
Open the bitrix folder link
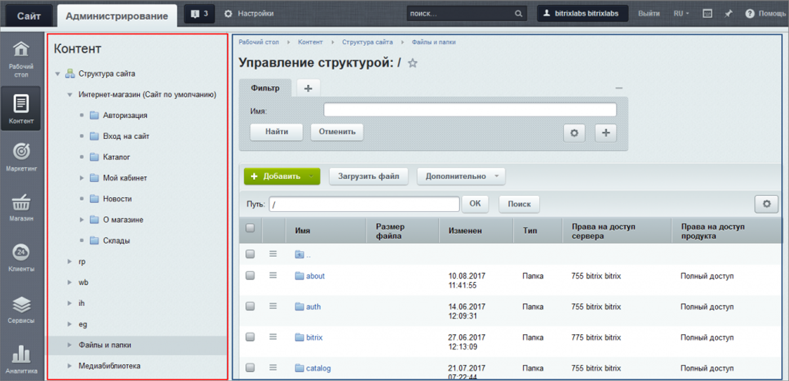[x=316, y=337]
